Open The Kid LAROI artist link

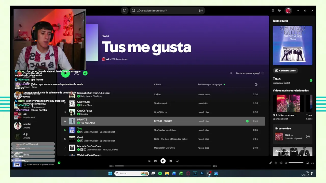coord(88,123)
